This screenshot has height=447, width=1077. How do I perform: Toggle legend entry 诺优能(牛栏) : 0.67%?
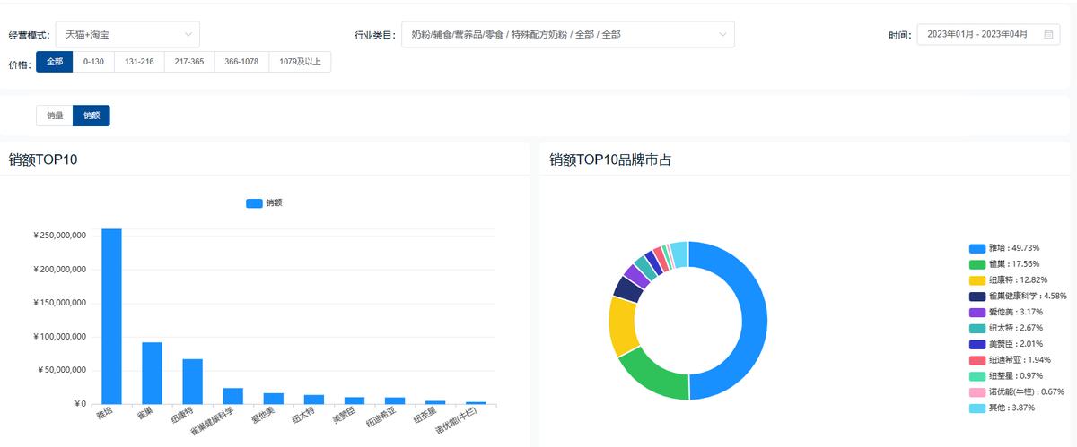1017,392
